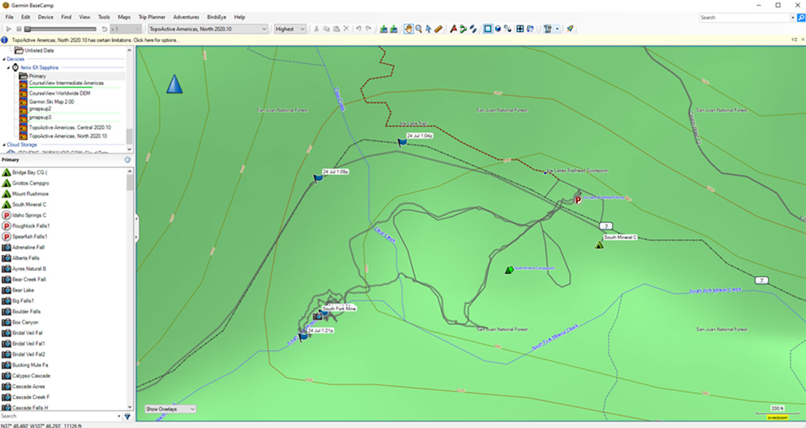Open the Trip Planner menu
The height and width of the screenshot is (428, 806).
click(152, 17)
